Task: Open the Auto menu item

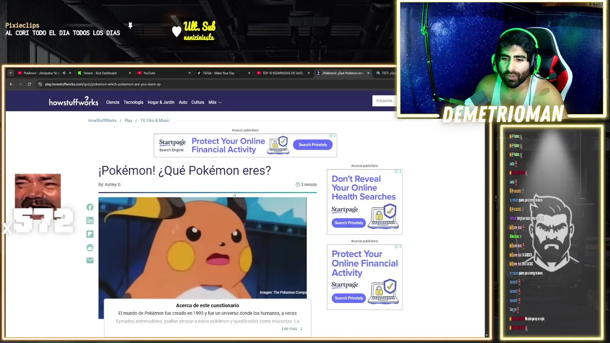Action: pos(183,102)
